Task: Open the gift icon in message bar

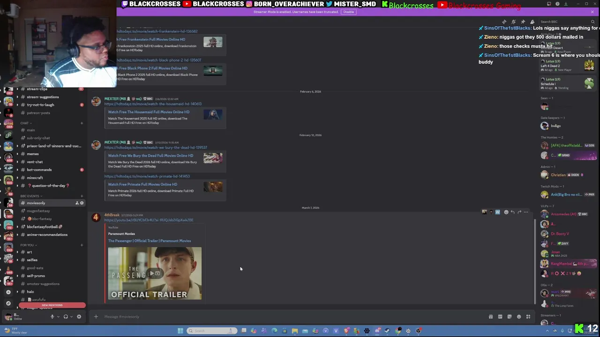Action: [491, 317]
